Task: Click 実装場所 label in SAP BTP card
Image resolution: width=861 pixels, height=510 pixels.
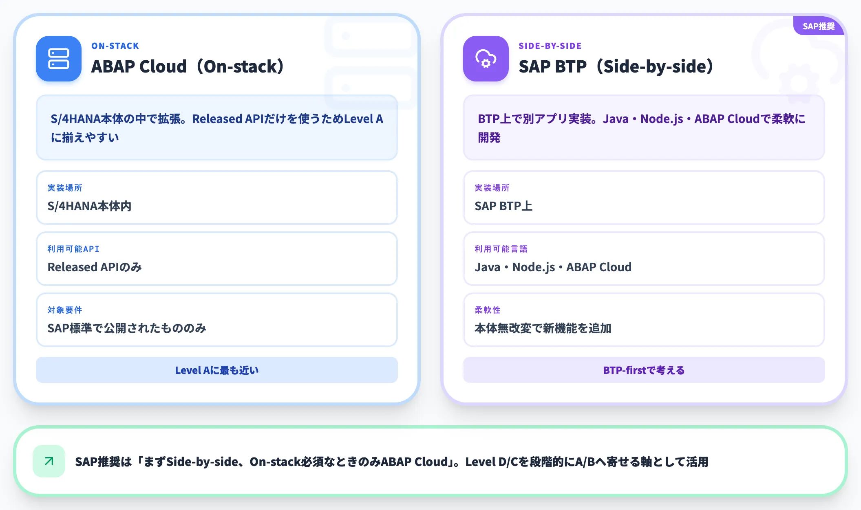Action: point(492,188)
